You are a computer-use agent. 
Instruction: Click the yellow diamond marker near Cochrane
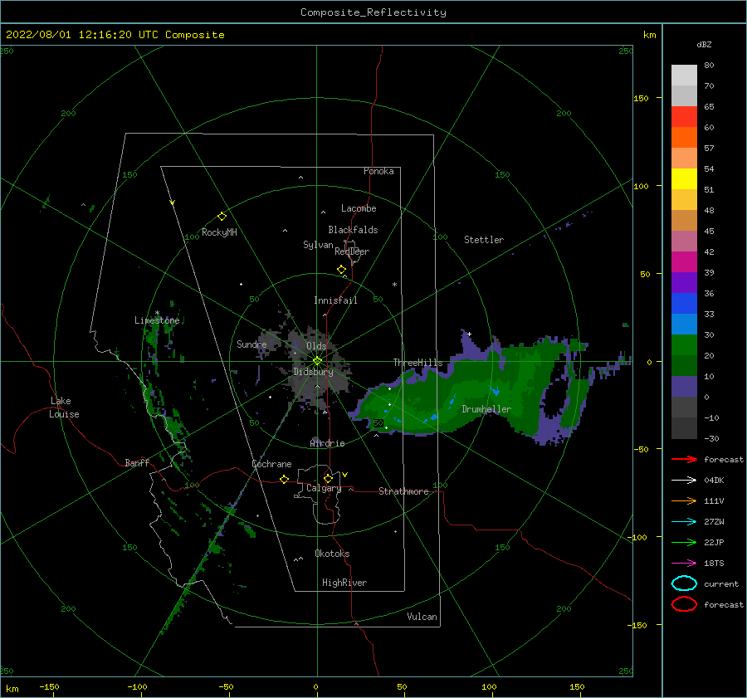(x=284, y=479)
